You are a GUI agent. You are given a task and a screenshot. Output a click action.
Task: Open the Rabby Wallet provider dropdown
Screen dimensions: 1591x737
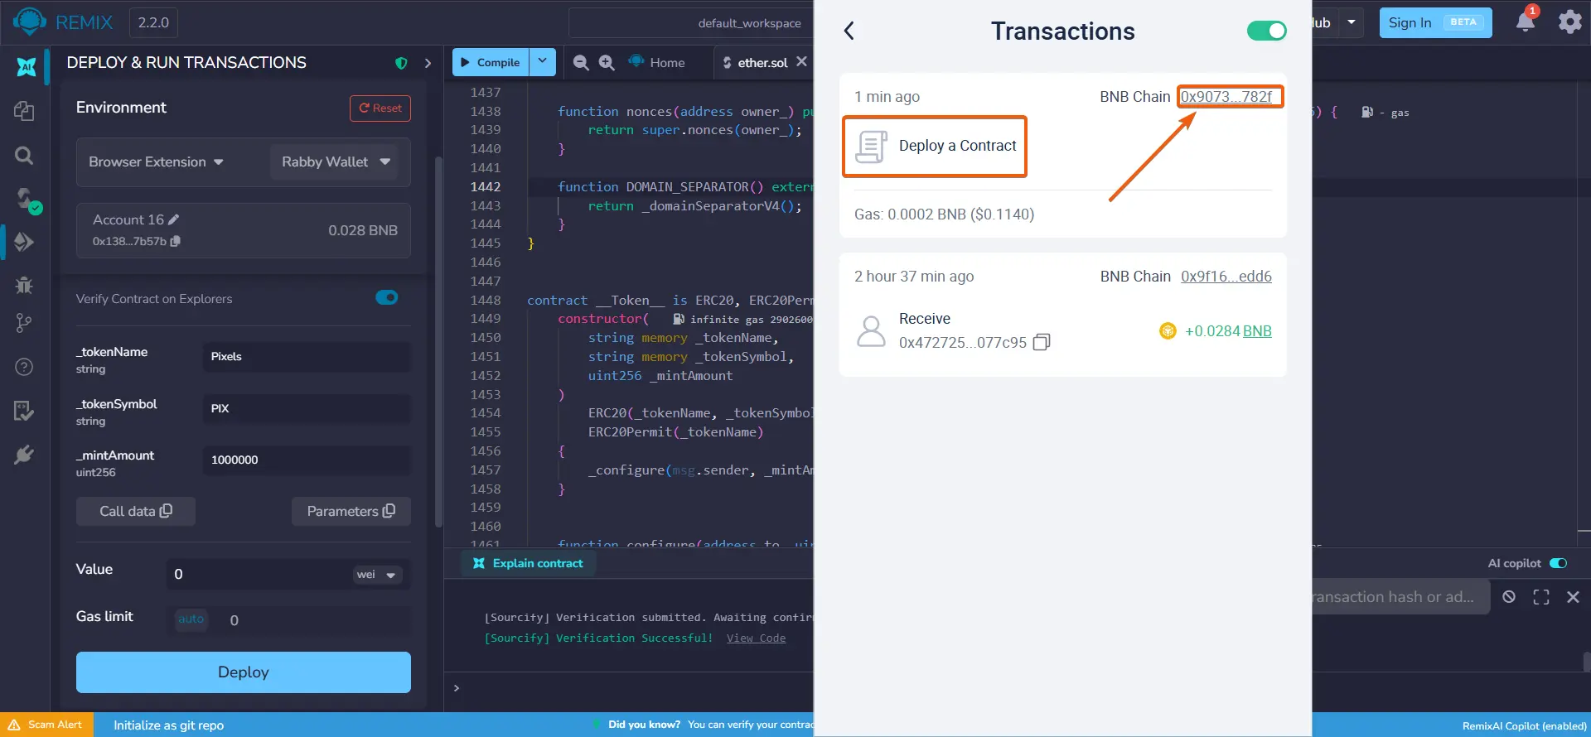pos(336,161)
